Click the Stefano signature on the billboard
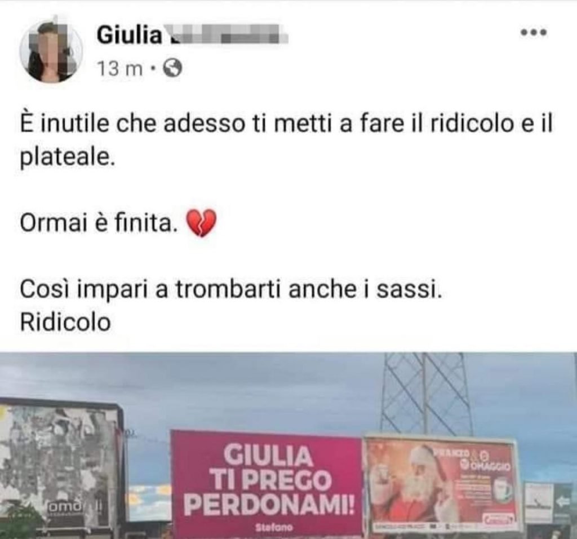Image resolution: width=577 pixels, height=539 pixels. tap(270, 528)
